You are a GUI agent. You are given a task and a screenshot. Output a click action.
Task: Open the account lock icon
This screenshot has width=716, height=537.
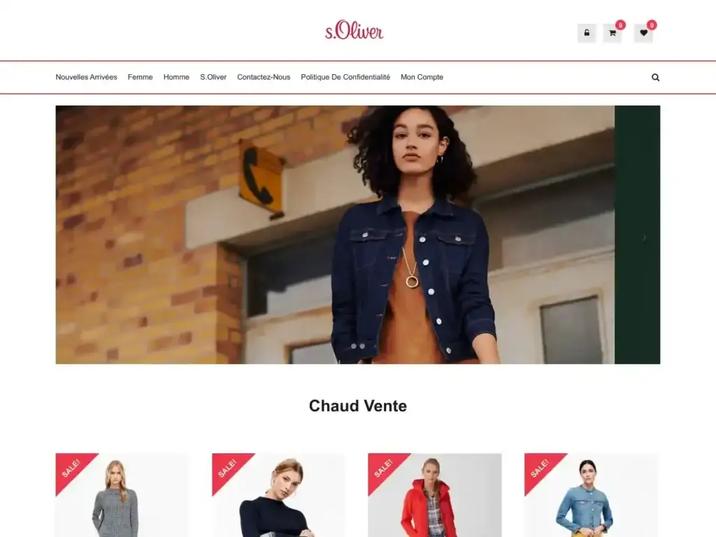587,33
